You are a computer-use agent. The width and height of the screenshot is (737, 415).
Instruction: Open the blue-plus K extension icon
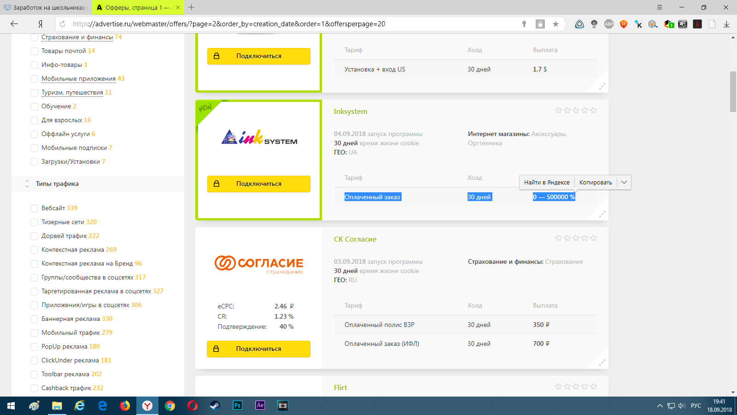[x=638, y=24]
